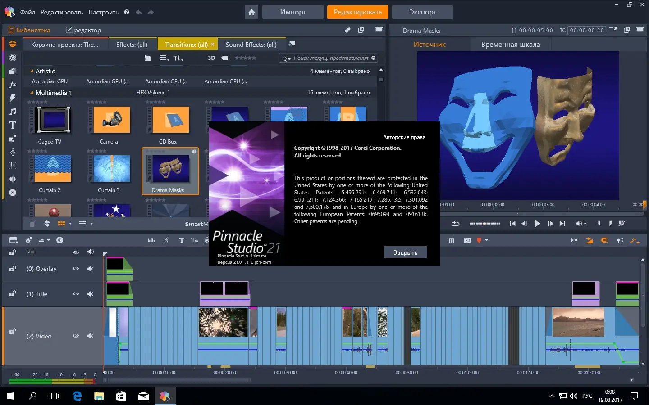649x405 pixels.
Task: Select the Camera transition thumbnail
Action: coord(109,120)
